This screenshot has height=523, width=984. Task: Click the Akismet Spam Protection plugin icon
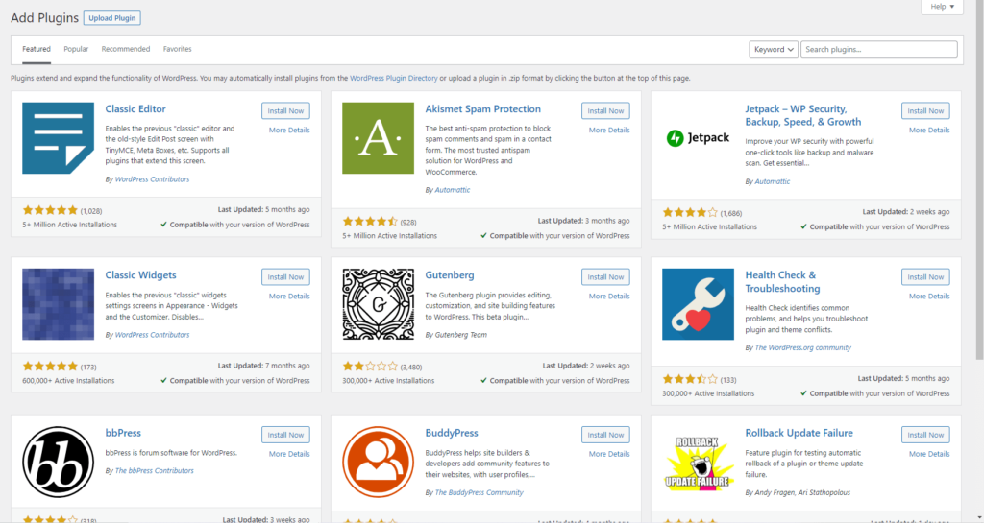pyautogui.click(x=378, y=138)
